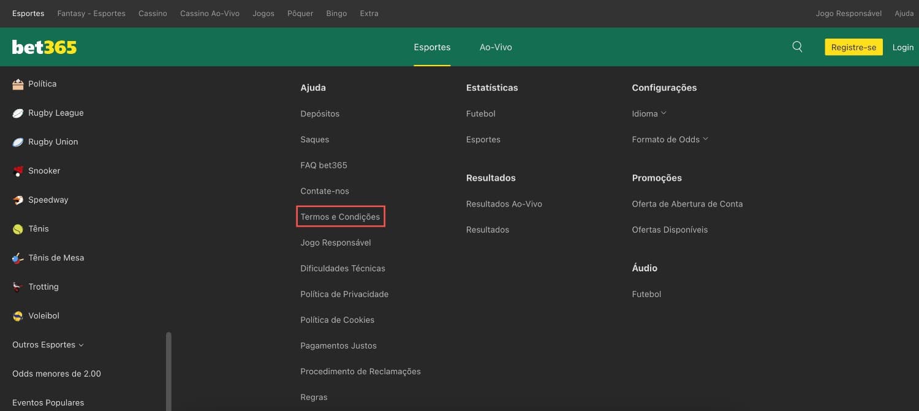The height and width of the screenshot is (411, 919).
Task: Select Esportes in the top bar
Action: 28,13
